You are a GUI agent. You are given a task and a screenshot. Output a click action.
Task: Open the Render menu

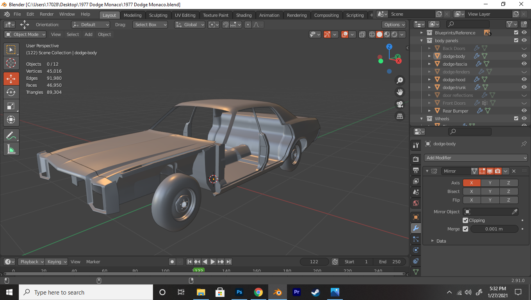point(46,14)
